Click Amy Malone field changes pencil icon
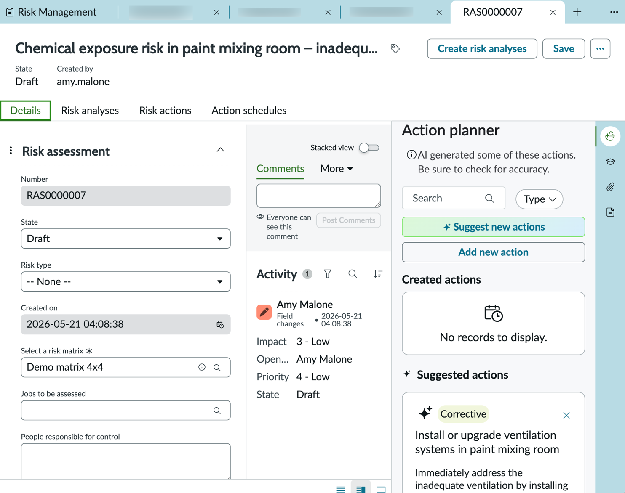 (264, 312)
